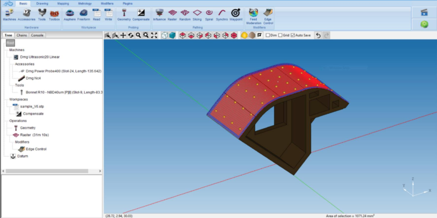Enable the Dim checkbox

coord(268,35)
